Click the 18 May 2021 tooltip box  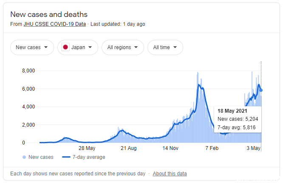(238, 119)
